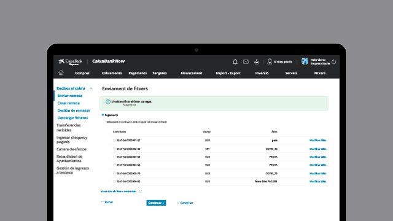393x221 pixels.
Task: Select the contract ending in 001-27
Action: point(114,141)
